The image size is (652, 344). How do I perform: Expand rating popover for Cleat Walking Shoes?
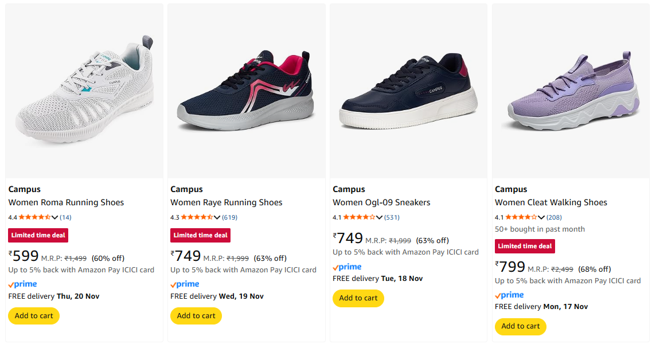point(542,217)
